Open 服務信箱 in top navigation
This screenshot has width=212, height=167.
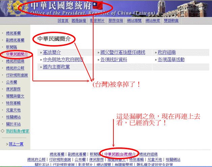pyautogui.click(x=116, y=21)
